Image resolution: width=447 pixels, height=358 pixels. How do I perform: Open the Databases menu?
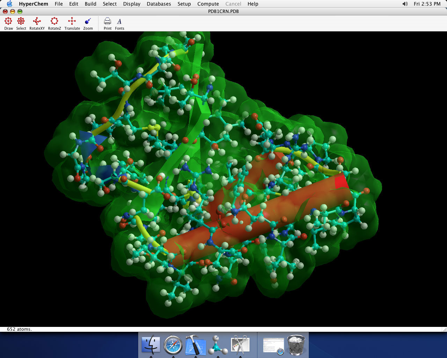[x=159, y=4]
